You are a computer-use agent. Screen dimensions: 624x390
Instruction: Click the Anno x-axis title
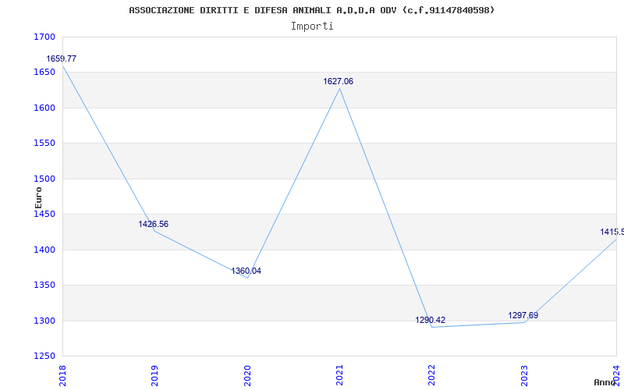604,382
